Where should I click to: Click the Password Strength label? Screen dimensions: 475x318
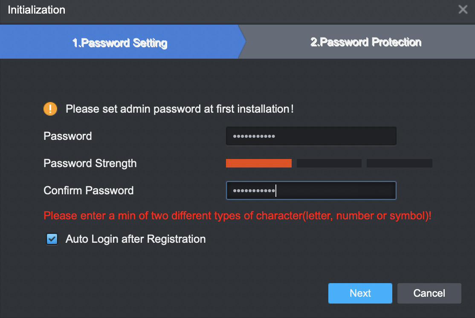[x=90, y=163]
